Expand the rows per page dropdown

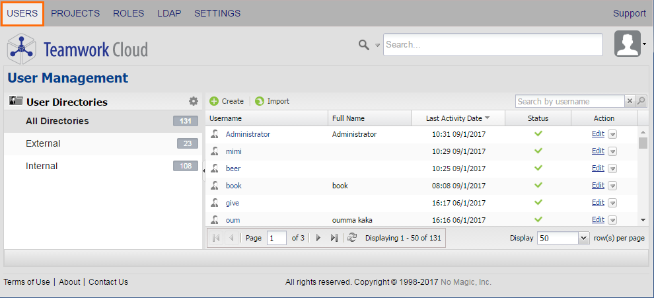click(x=583, y=238)
